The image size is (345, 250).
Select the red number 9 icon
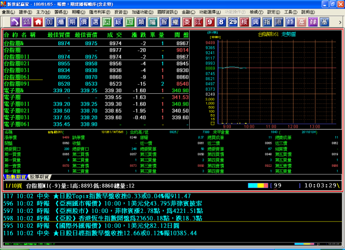coord(210,22)
